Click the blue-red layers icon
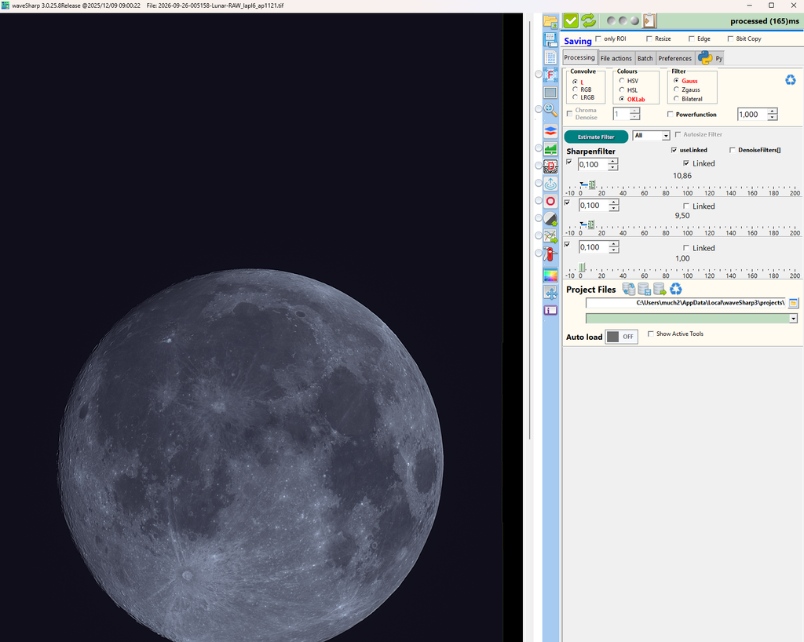The height and width of the screenshot is (642, 804). pos(550,131)
